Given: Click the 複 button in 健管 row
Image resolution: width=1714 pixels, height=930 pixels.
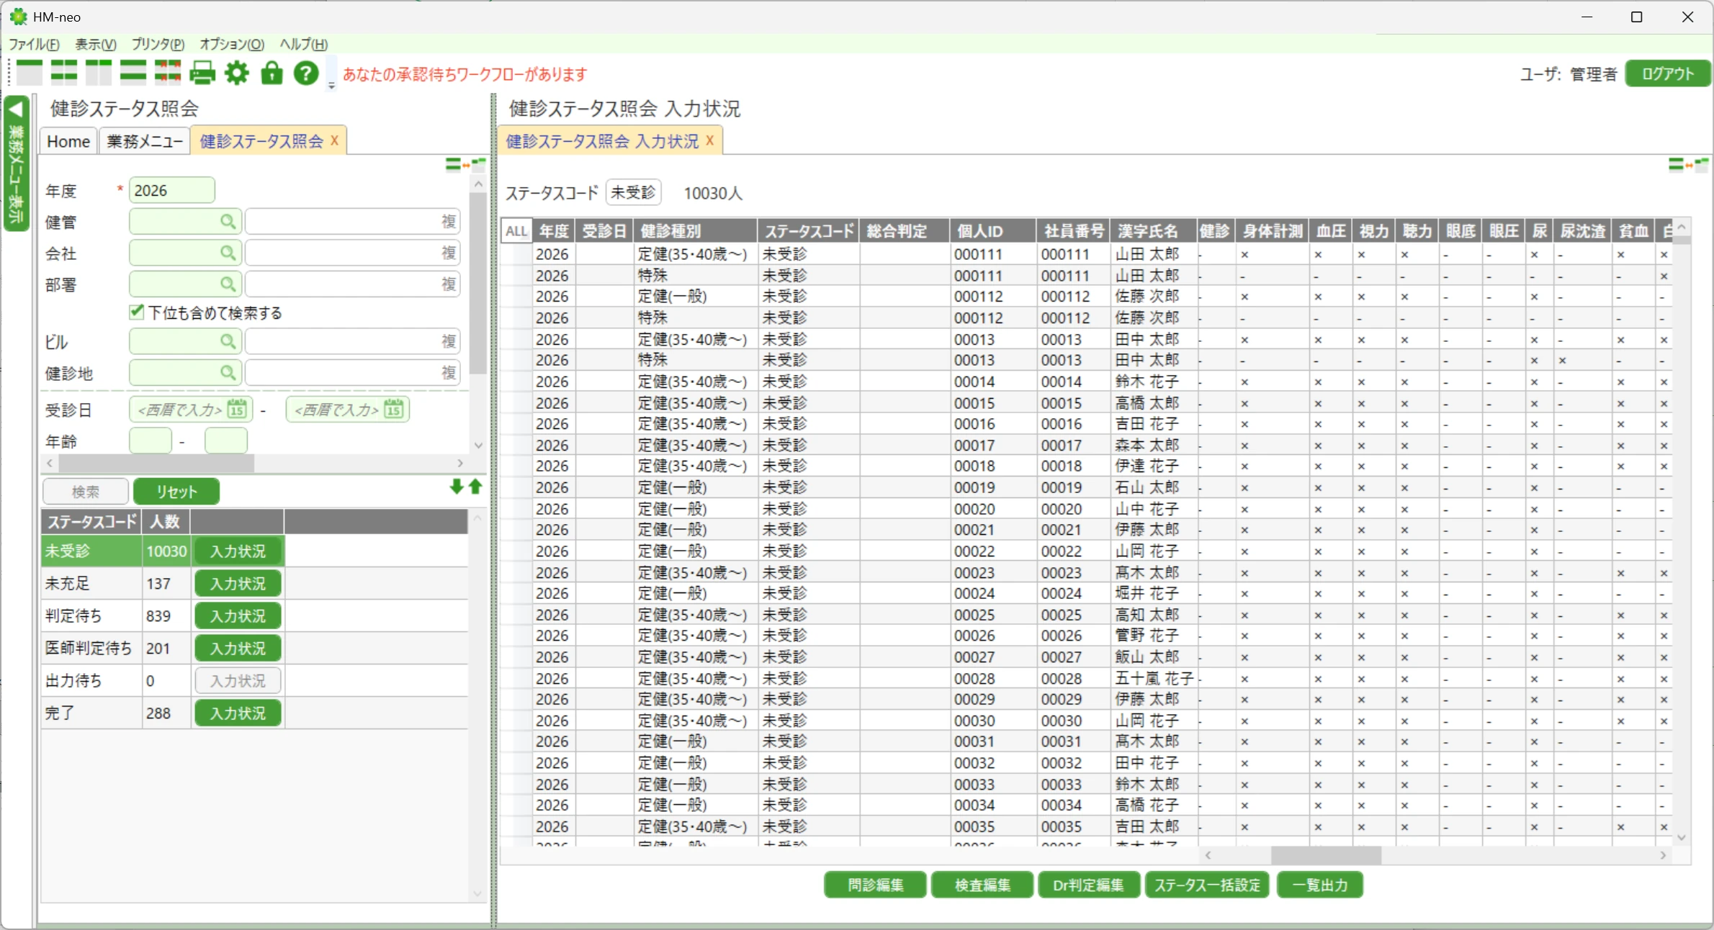Looking at the screenshot, I should tap(449, 222).
